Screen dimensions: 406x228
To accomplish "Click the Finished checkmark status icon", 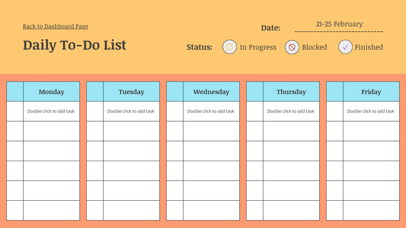I will (345, 47).
